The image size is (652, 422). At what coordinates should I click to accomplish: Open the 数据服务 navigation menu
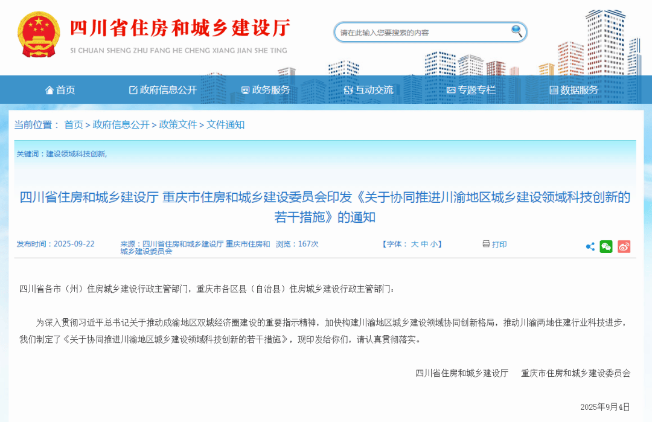point(574,90)
